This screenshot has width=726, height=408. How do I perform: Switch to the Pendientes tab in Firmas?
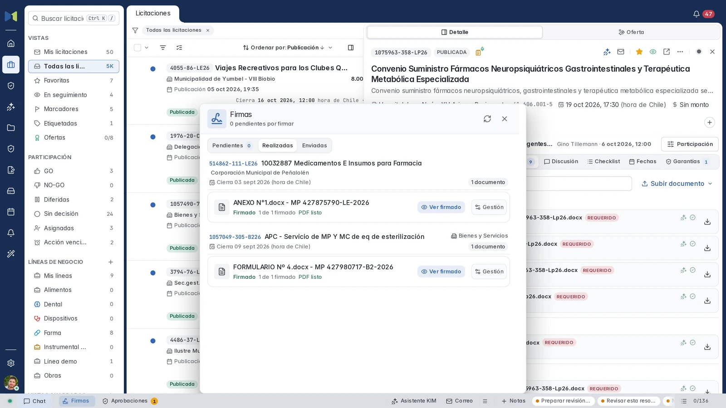231,146
